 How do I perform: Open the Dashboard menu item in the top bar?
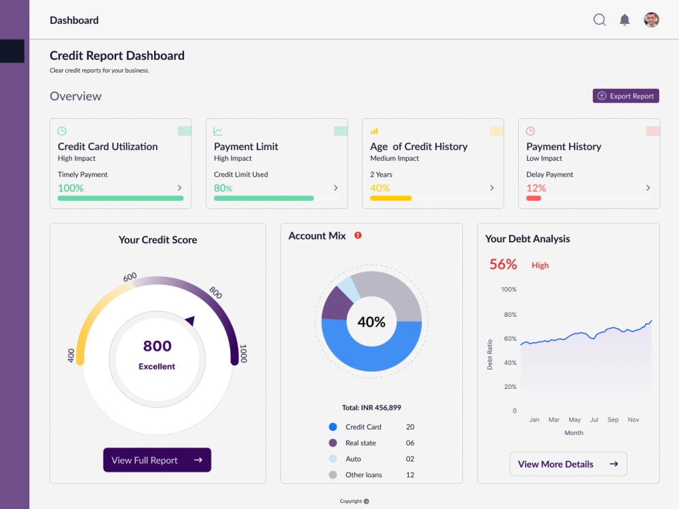pyautogui.click(x=74, y=20)
